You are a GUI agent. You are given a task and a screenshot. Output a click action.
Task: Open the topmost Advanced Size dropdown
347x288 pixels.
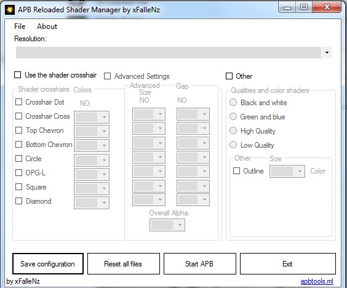point(149,114)
